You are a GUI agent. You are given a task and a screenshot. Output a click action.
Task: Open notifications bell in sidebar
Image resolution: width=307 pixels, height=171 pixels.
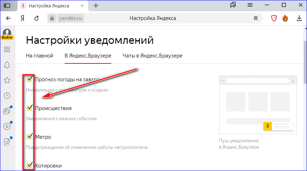7,65
